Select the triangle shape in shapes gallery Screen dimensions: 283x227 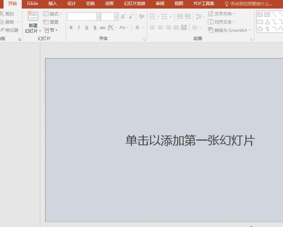click(267, 22)
